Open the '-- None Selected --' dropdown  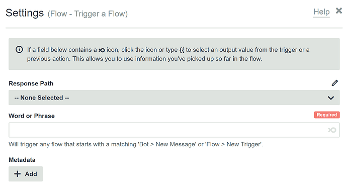(x=174, y=98)
